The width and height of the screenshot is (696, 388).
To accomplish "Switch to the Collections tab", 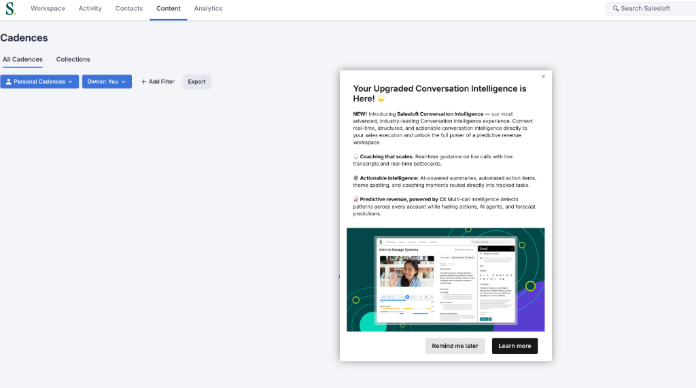I will 73,60.
